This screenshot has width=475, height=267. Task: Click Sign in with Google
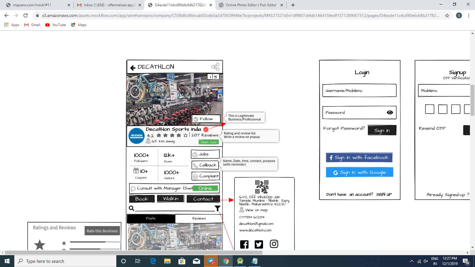coord(360,172)
